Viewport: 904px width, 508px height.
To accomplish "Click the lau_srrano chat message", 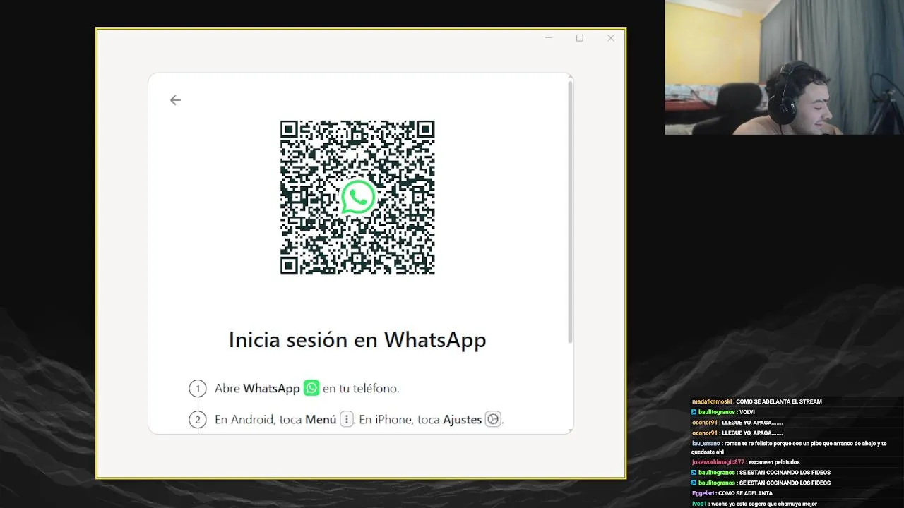I will coord(789,447).
